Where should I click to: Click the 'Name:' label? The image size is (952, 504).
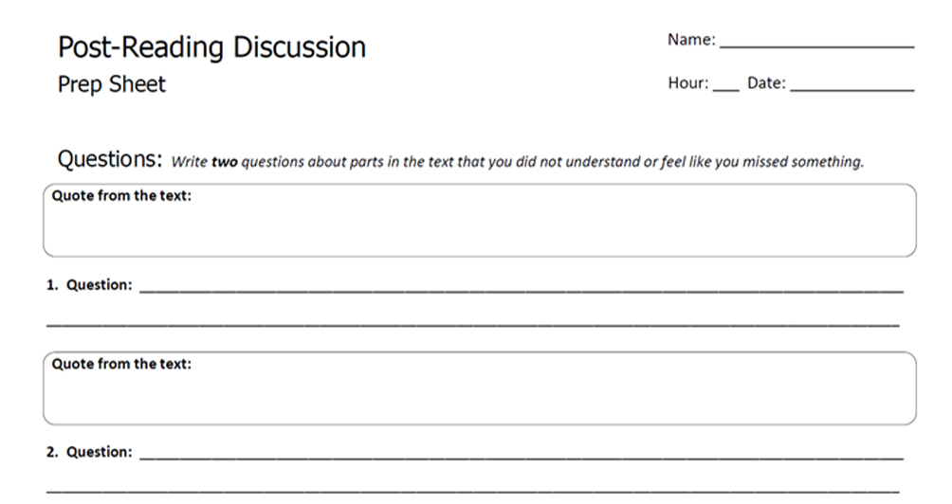(x=692, y=40)
